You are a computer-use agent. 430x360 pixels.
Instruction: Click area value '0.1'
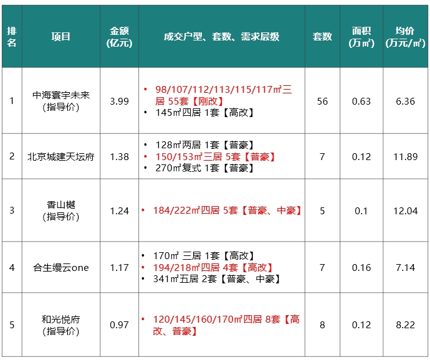coord(361,211)
